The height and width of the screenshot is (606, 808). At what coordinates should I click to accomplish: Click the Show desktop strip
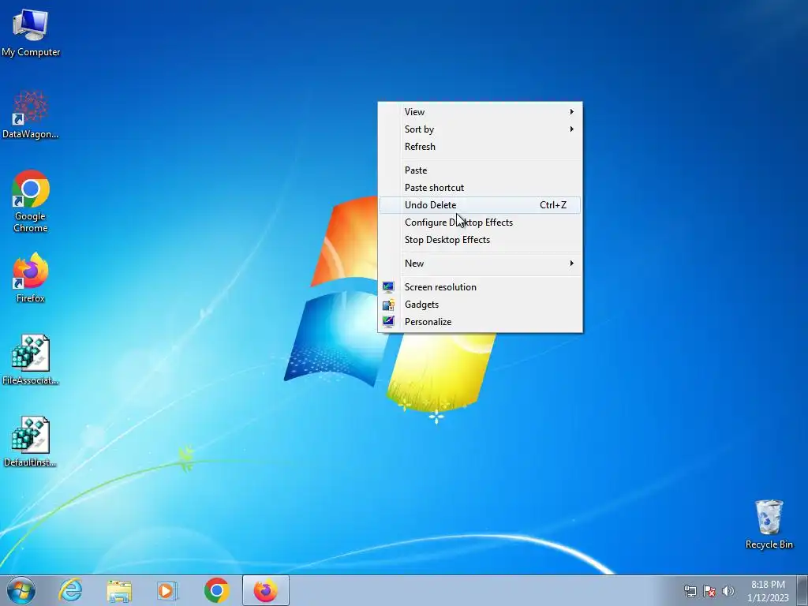802,590
